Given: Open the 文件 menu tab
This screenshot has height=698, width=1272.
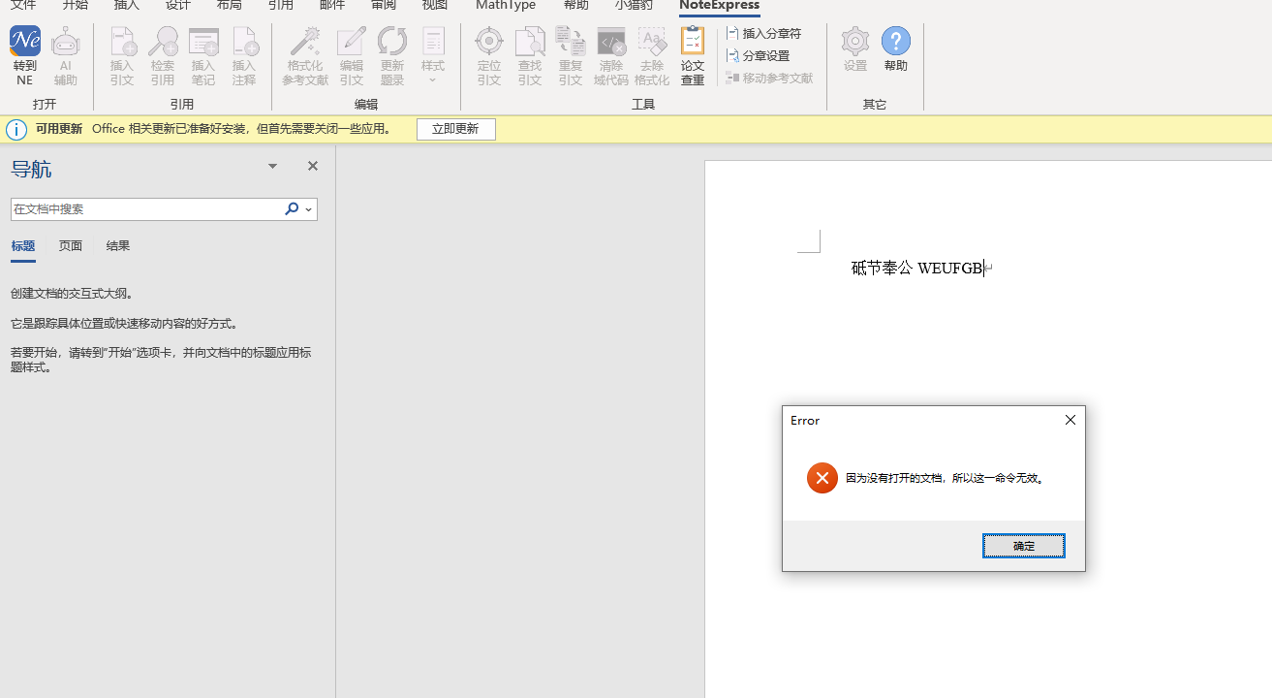Looking at the screenshot, I should (23, 5).
